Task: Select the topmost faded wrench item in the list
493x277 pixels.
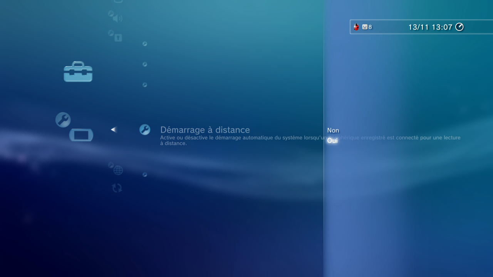Action: coord(145,44)
